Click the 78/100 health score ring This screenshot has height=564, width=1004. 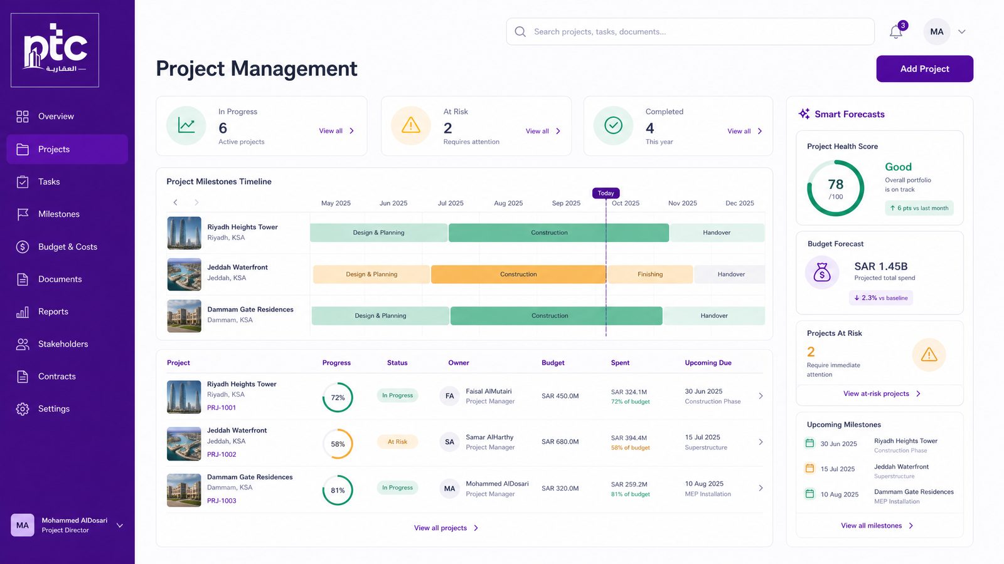(835, 188)
